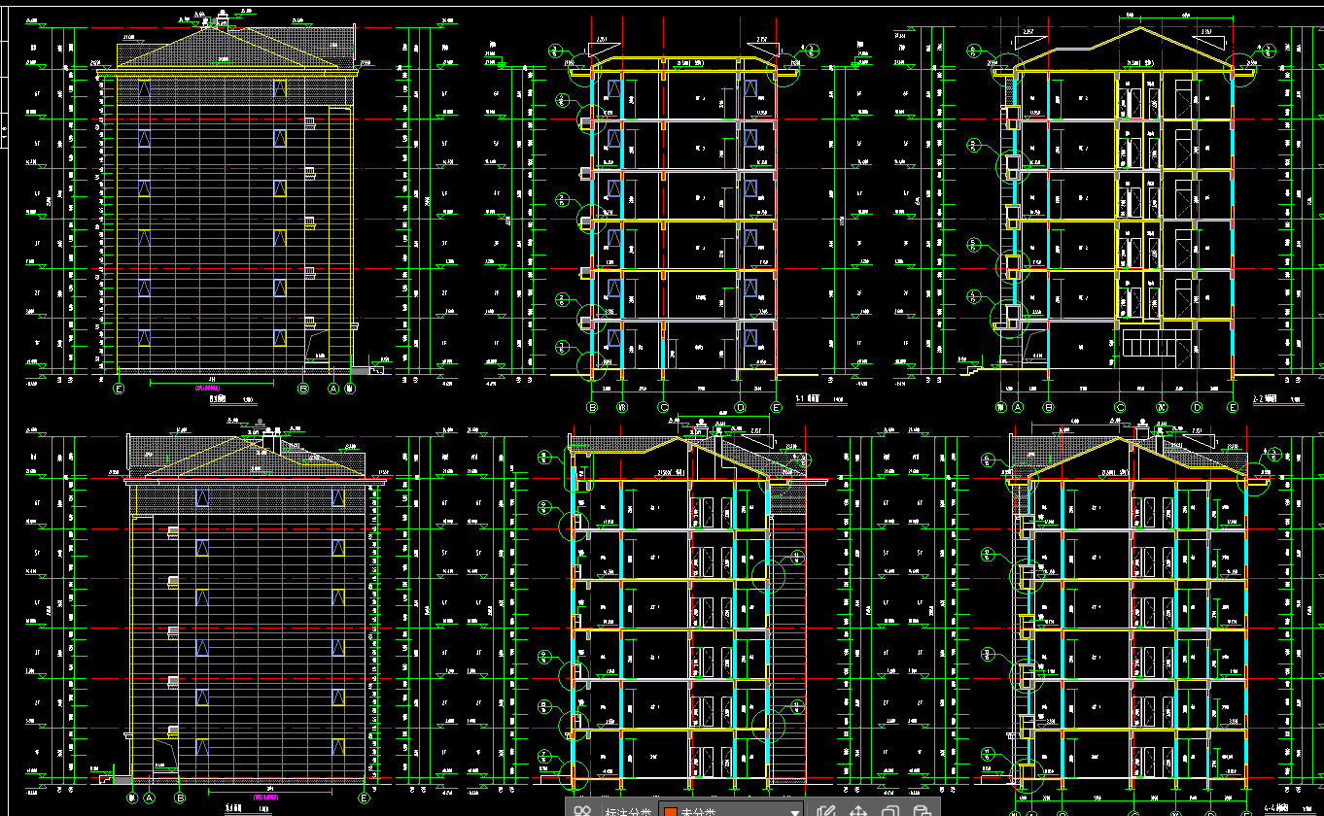The width and height of the screenshot is (1324, 816).
Task: Click the orange color swatch for 未分类
Action: click(x=670, y=811)
